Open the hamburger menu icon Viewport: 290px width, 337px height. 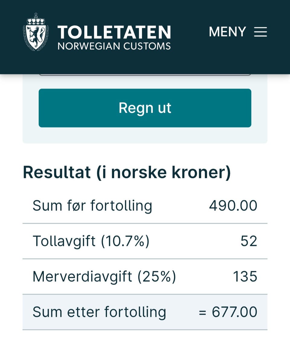260,32
